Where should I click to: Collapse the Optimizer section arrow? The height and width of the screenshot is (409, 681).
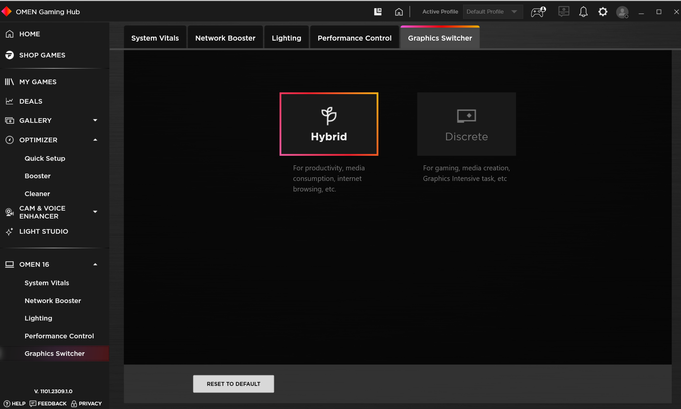pos(95,140)
